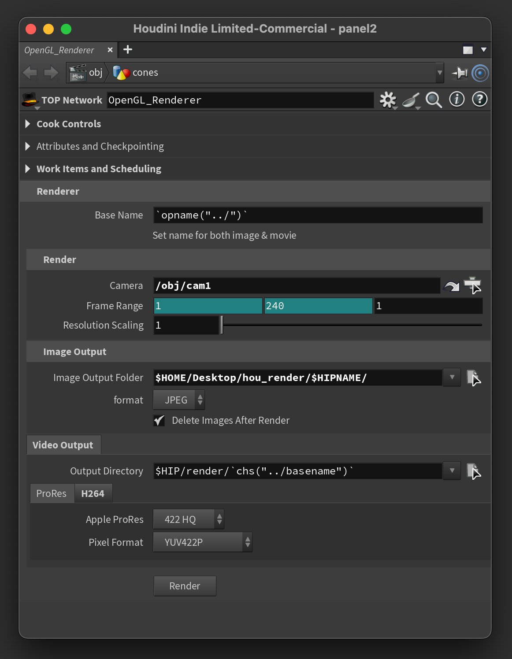Open Apple ProRes 422 HQ dropdown
The image size is (512, 659).
click(x=189, y=519)
